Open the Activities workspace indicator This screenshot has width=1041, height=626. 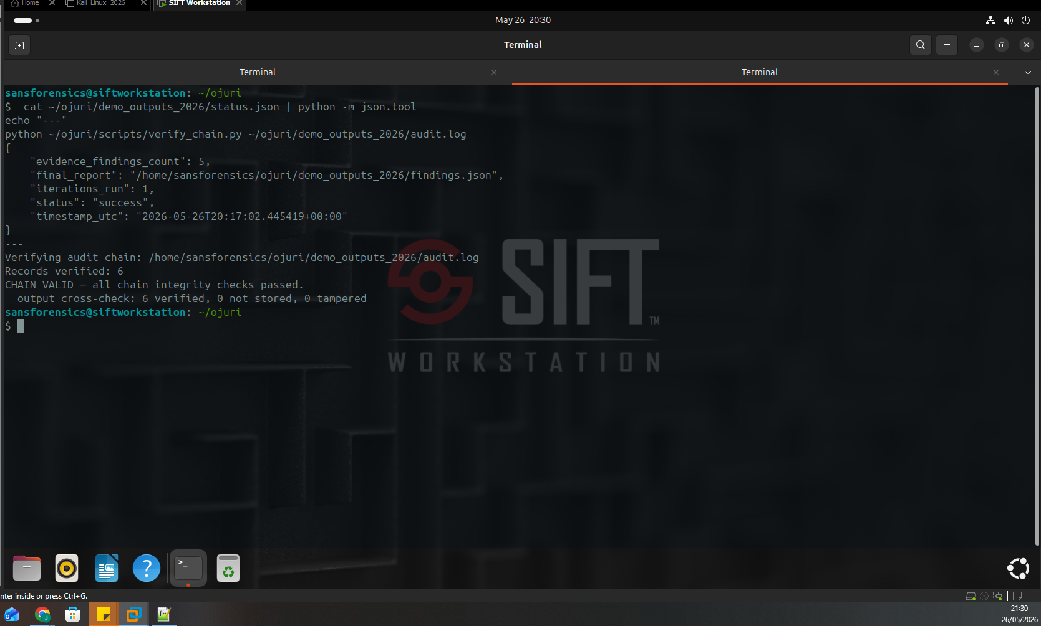coord(26,21)
